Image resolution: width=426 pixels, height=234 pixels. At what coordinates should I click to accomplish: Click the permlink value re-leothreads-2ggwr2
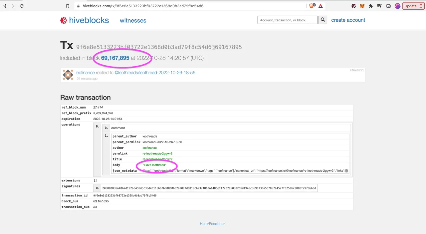(x=157, y=153)
